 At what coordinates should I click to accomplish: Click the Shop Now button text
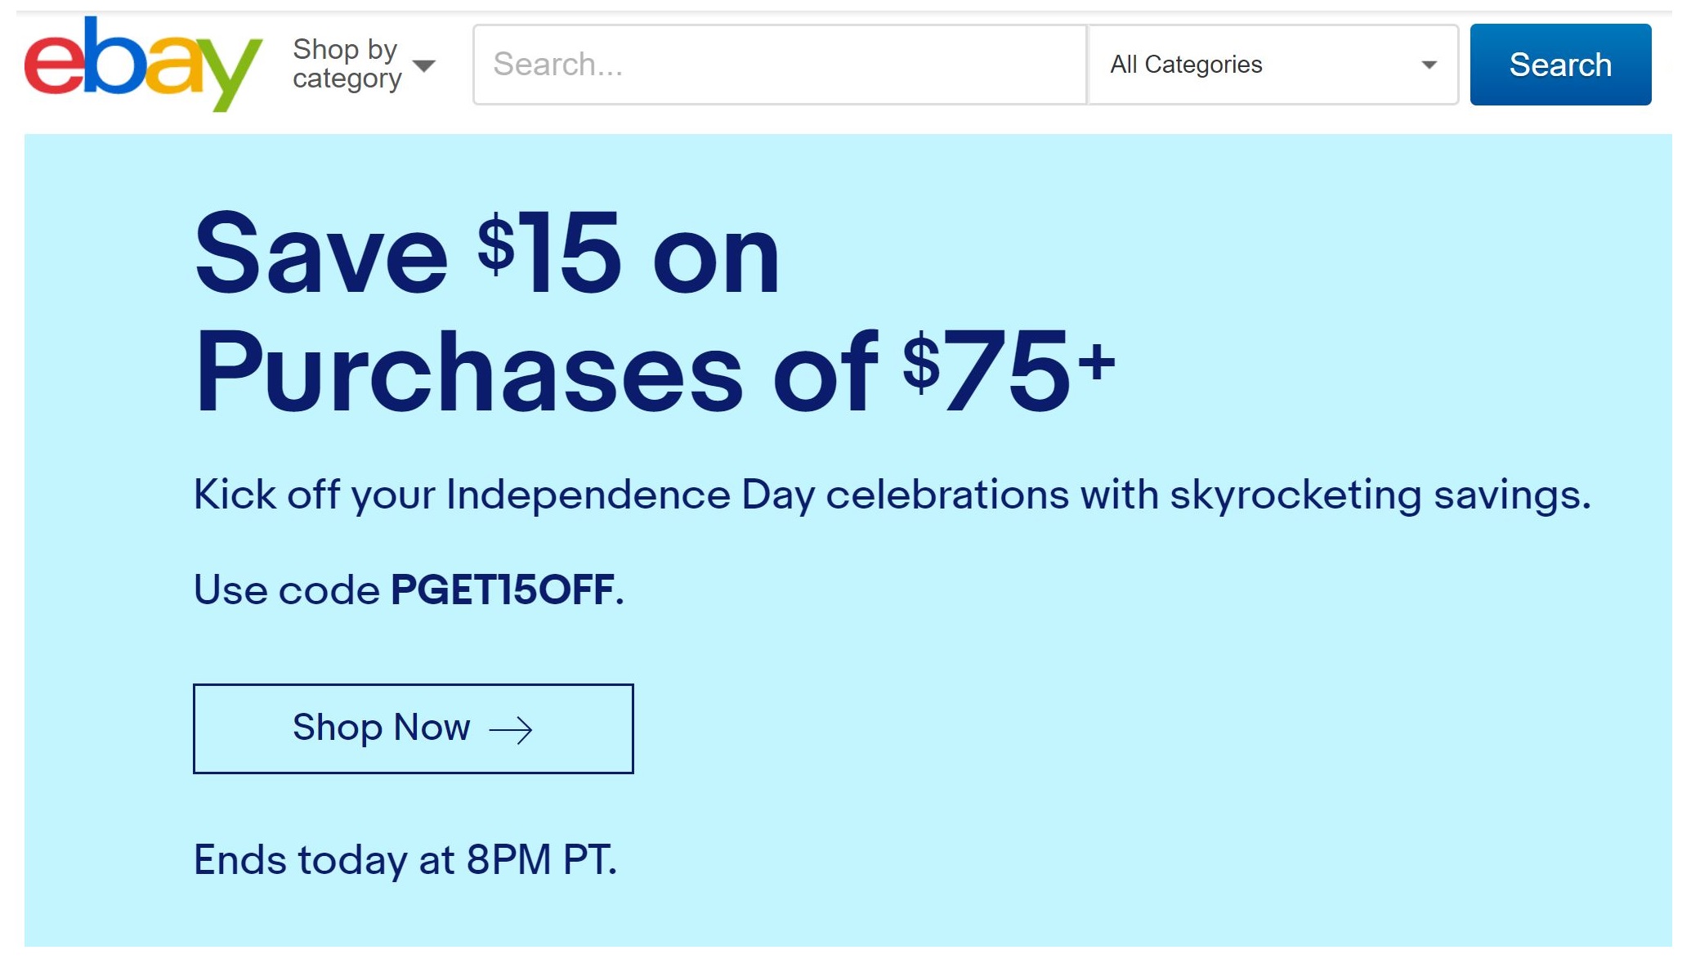point(381,728)
